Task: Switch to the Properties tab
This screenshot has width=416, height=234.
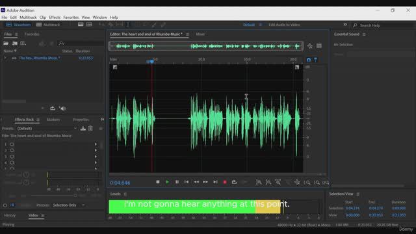Action: tap(81, 120)
